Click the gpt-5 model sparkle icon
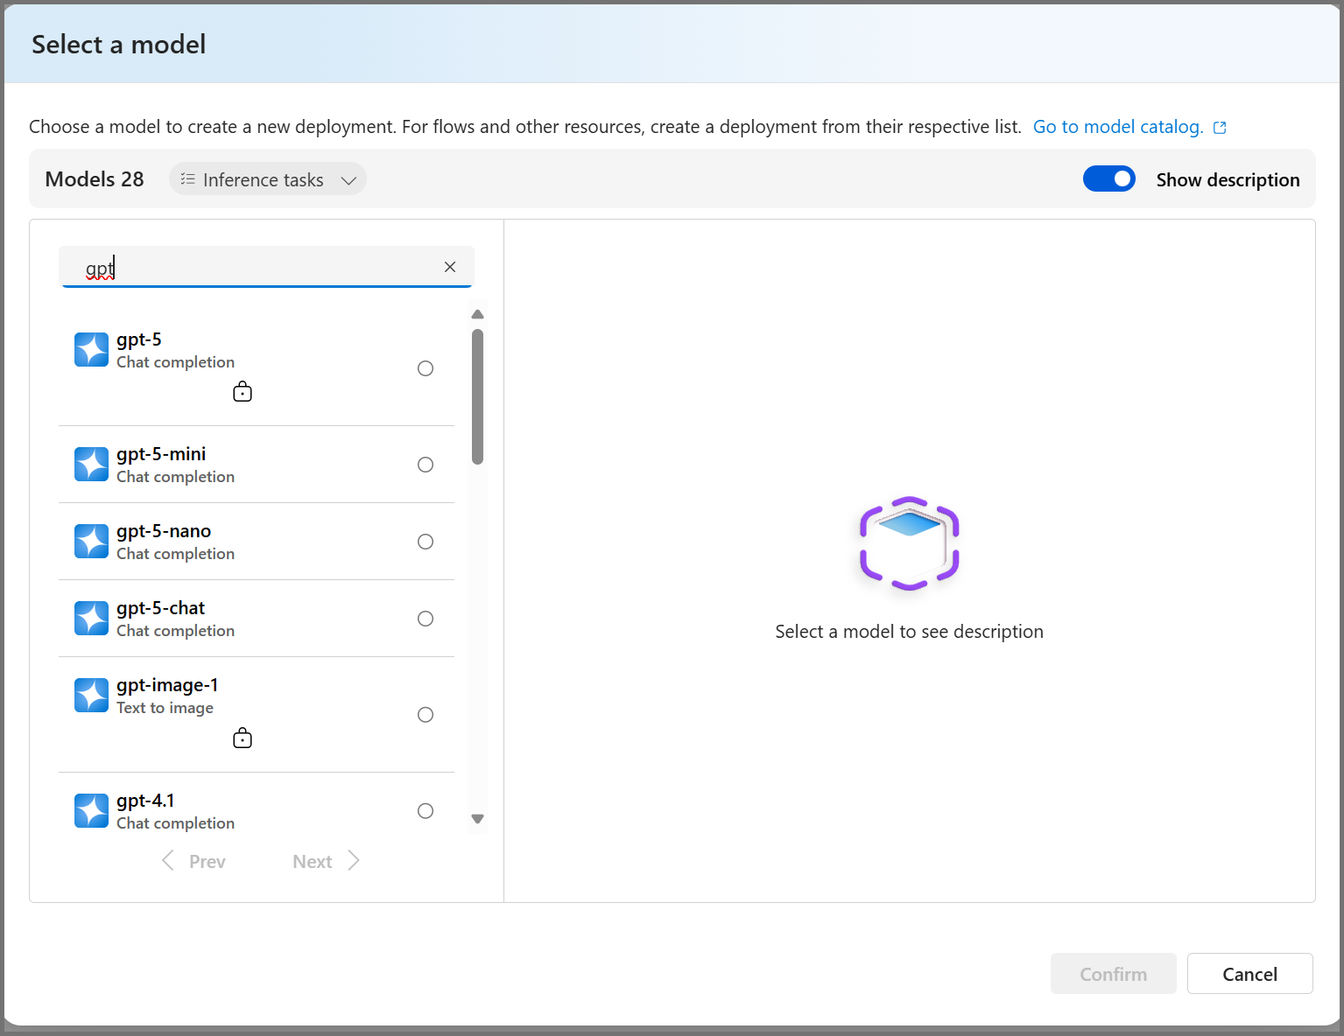Screen dimensions: 1344x1036 pyautogui.click(x=91, y=350)
